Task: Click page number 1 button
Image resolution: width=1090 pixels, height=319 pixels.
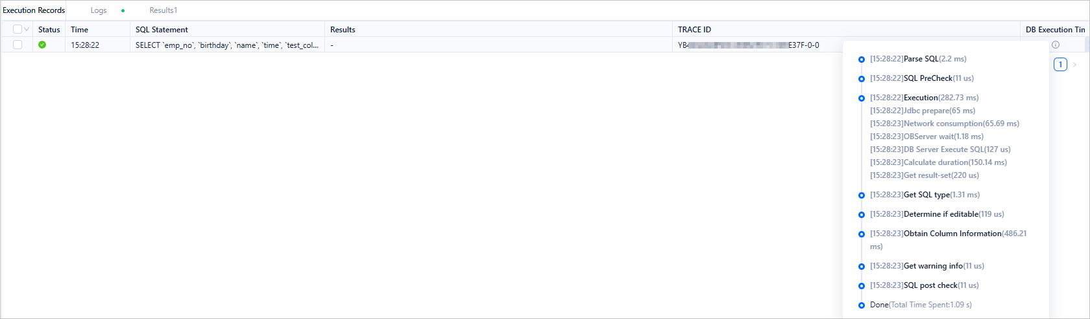Action: (x=1060, y=64)
